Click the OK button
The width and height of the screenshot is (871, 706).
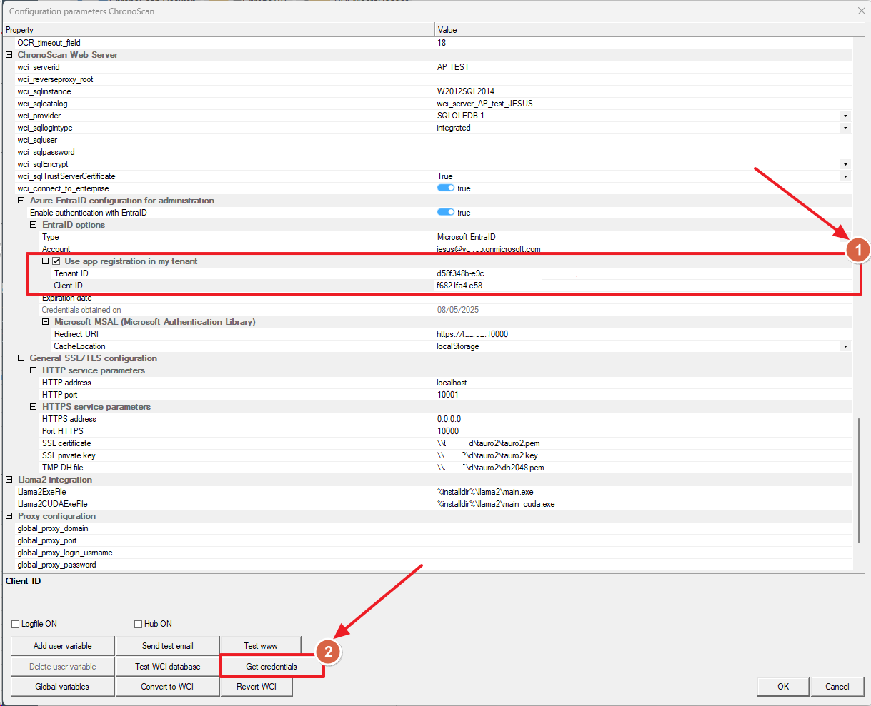pyautogui.click(x=783, y=687)
